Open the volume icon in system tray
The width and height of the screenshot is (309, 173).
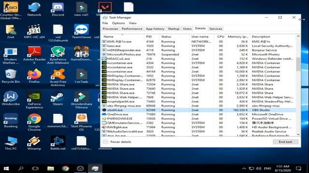(x=259, y=169)
